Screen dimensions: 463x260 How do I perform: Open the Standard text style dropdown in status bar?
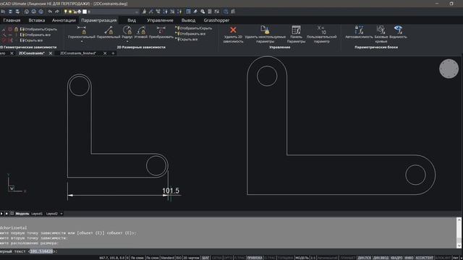[167, 258]
